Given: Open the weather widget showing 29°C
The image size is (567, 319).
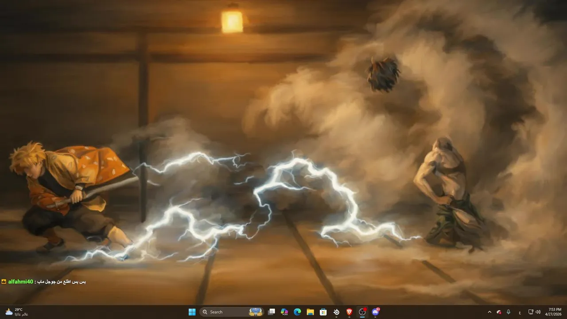Looking at the screenshot, I should point(16,312).
